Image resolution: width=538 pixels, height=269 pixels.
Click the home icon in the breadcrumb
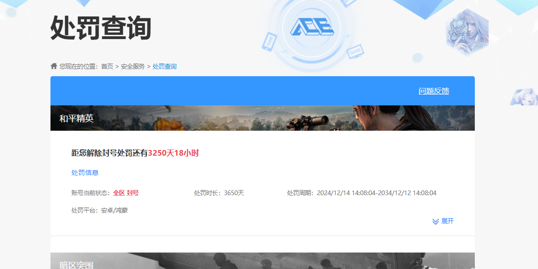(54, 66)
